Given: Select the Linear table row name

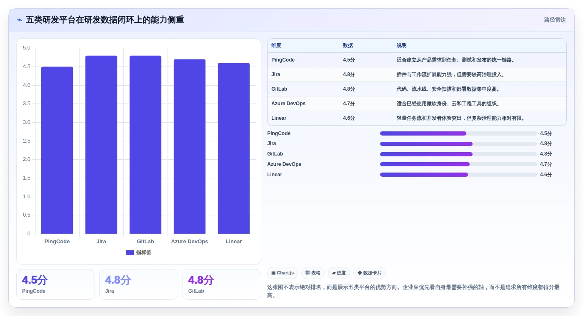Looking at the screenshot, I should click(279, 118).
